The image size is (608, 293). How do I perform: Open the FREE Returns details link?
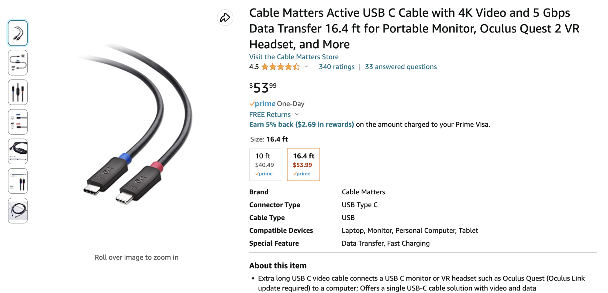click(270, 114)
